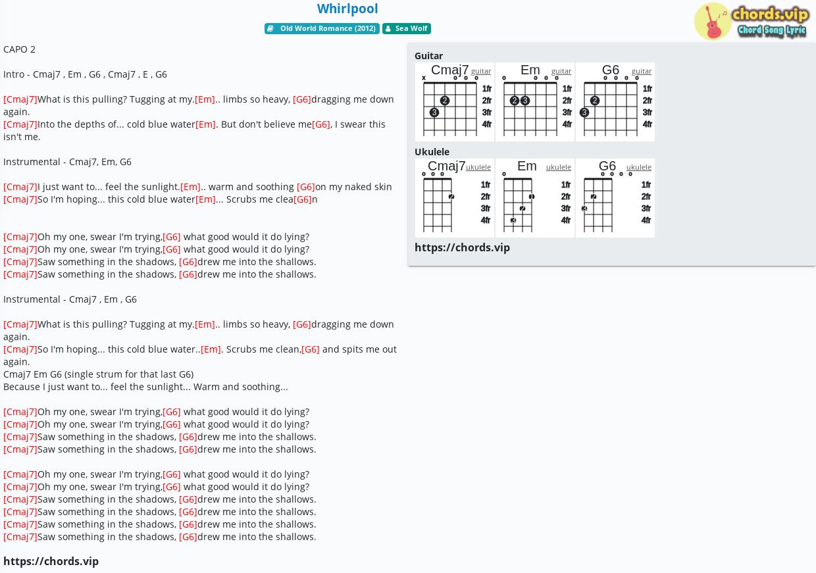Click the guitar link beside Em
This screenshot has height=573, width=816.
click(561, 71)
